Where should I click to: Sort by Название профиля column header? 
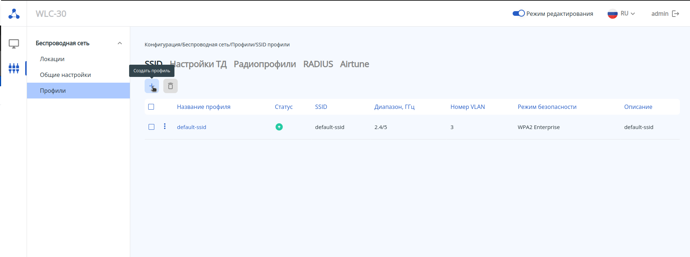coord(204,107)
